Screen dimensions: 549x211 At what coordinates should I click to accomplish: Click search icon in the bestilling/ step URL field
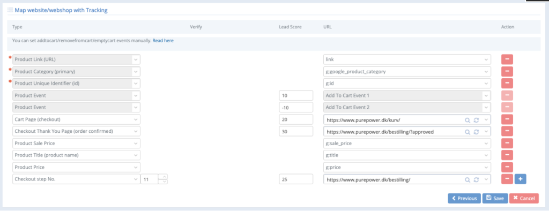(467, 179)
